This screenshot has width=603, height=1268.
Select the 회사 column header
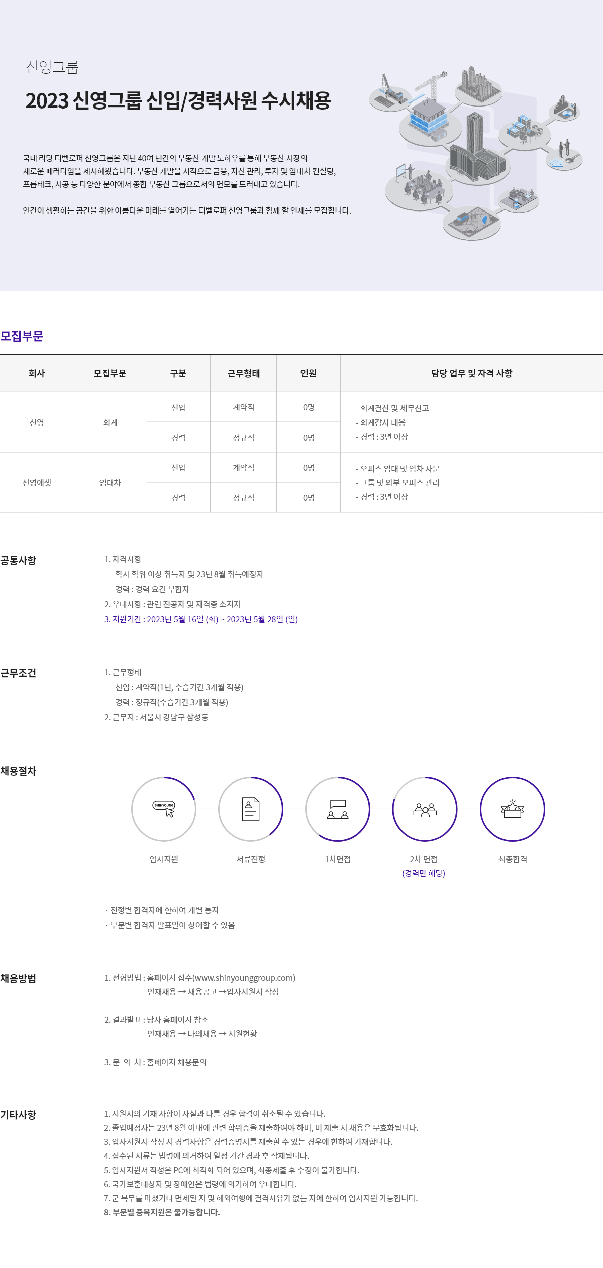click(x=37, y=373)
